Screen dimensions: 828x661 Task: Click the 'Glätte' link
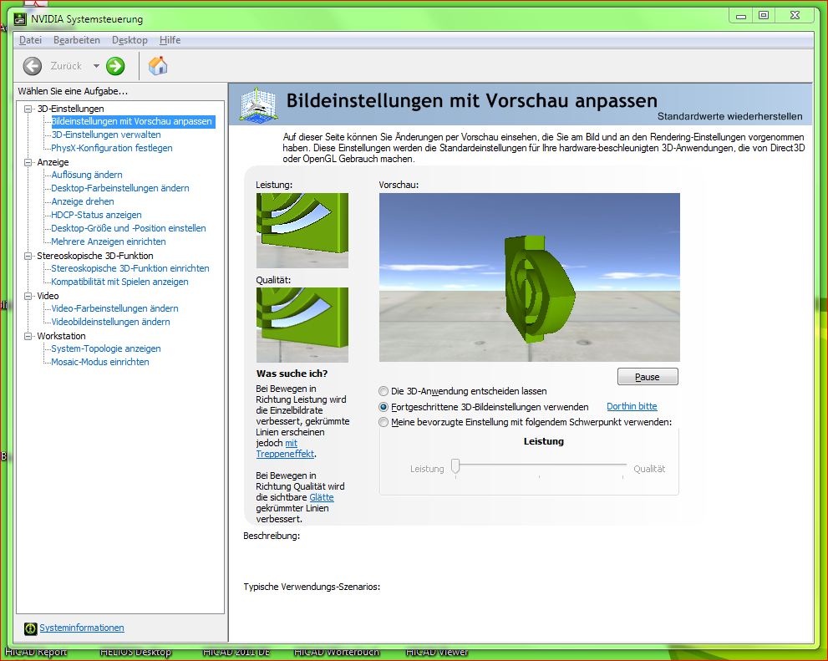coord(322,497)
